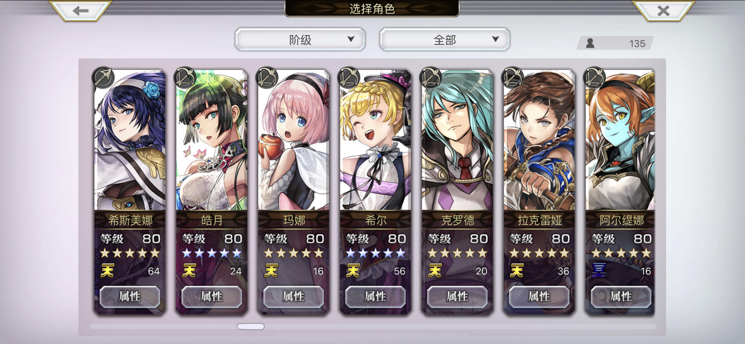Image resolution: width=745 pixels, height=344 pixels.
Task: Expand the 全部 filter dropdown
Action: [x=444, y=39]
